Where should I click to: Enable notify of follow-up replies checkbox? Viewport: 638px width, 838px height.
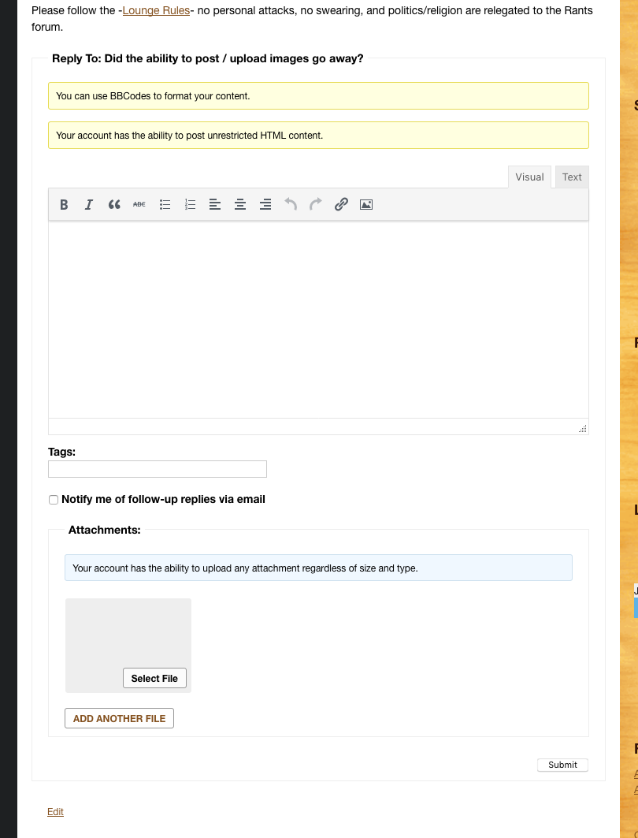pyautogui.click(x=54, y=500)
